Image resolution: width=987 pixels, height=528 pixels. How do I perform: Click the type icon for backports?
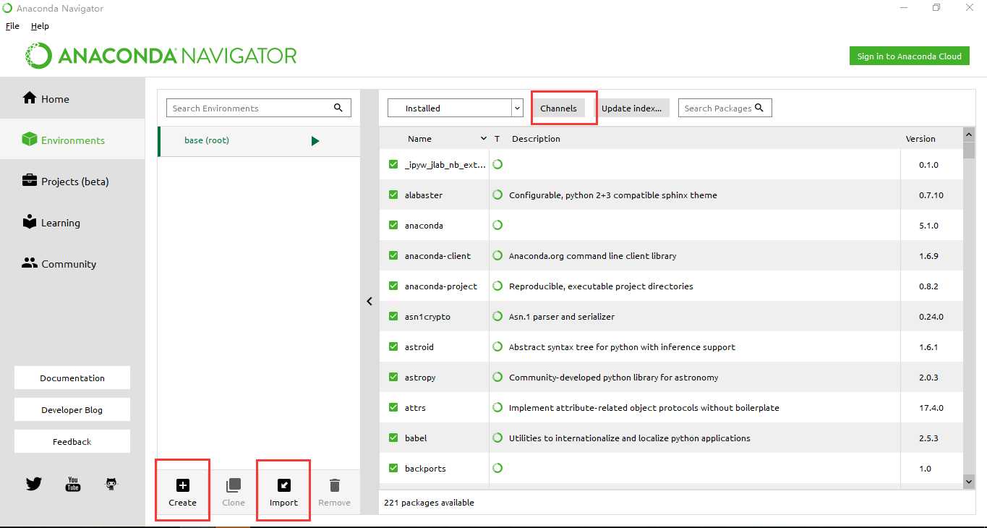[x=497, y=468]
